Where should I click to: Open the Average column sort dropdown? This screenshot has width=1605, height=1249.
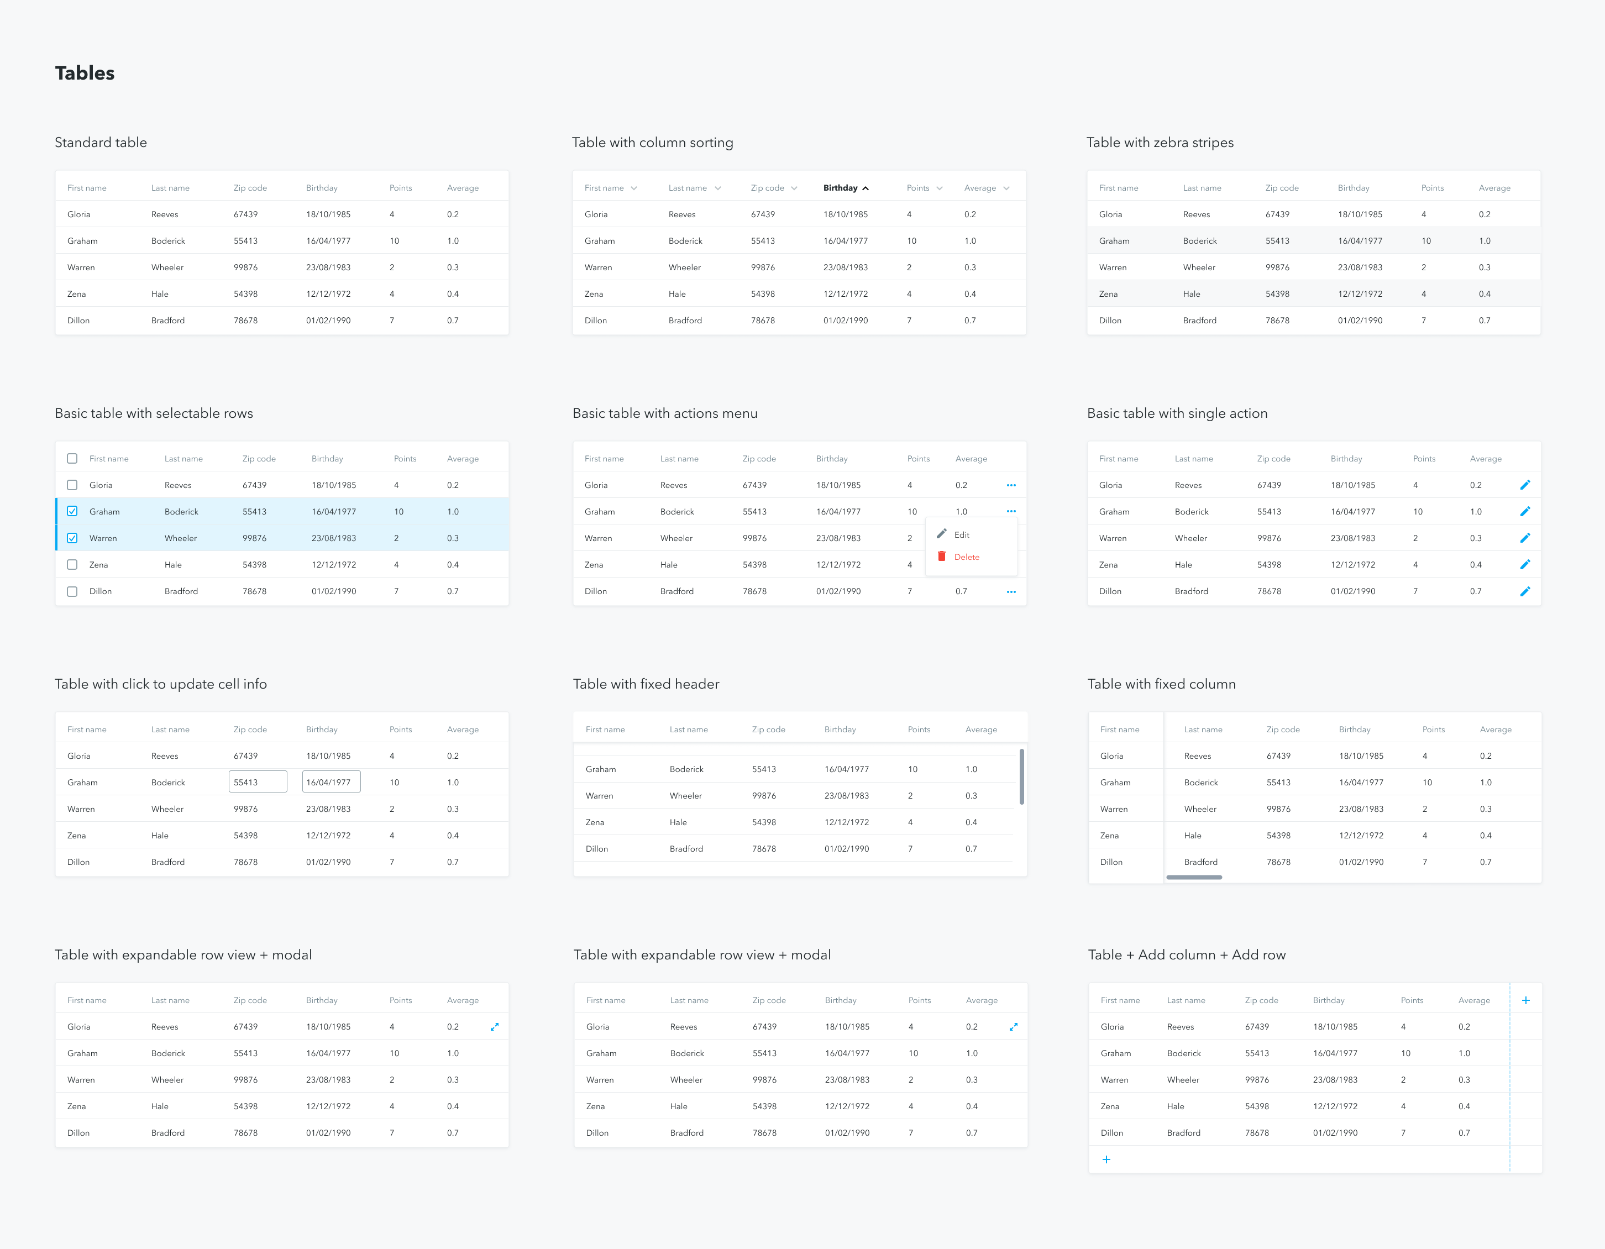1007,188
